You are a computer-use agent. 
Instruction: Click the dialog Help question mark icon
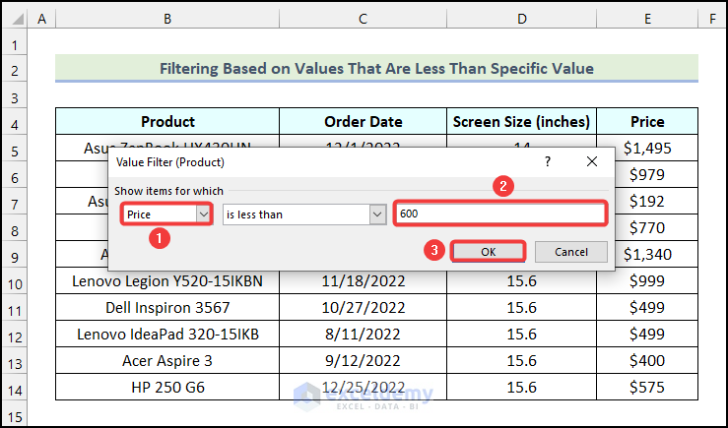click(x=548, y=161)
